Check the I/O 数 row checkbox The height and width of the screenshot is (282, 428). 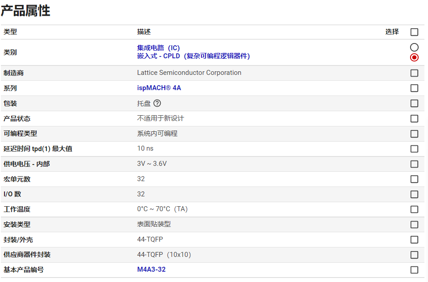414,195
